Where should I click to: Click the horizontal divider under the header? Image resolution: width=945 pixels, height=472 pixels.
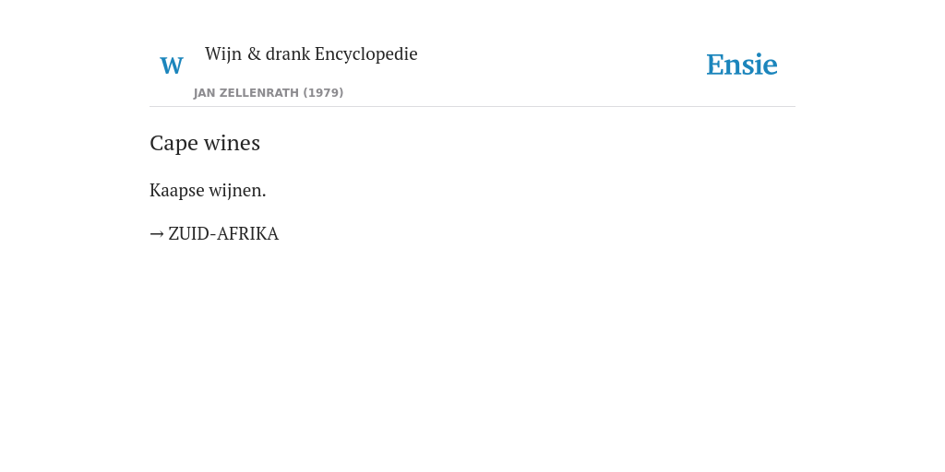tap(472, 107)
